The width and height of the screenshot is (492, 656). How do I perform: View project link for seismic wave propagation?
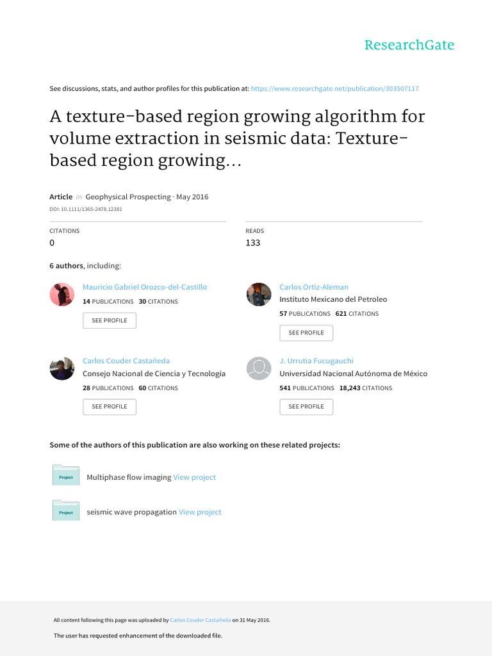point(200,512)
